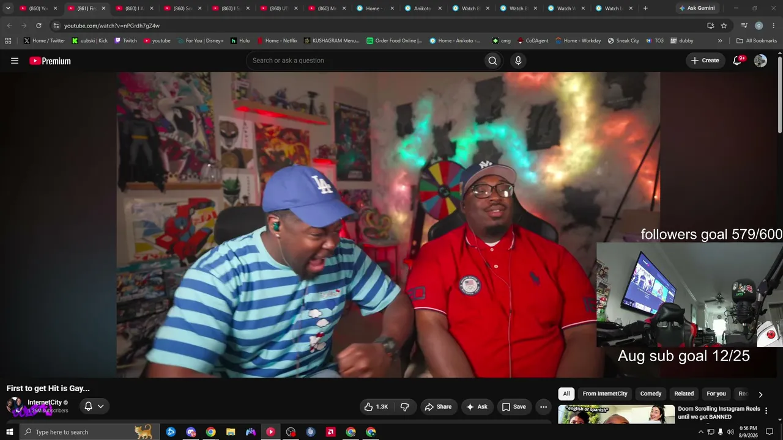Open File Explorer from the taskbar

click(x=231, y=432)
